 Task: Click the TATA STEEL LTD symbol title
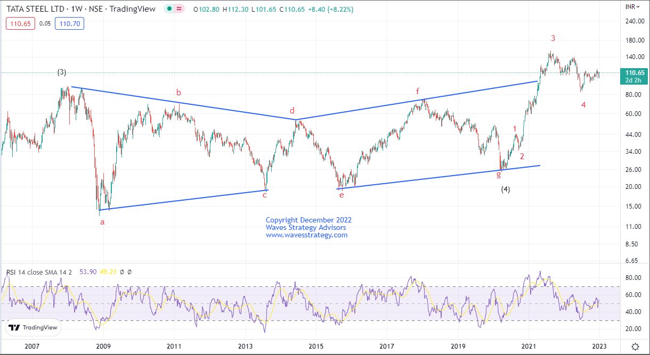[x=36, y=9]
